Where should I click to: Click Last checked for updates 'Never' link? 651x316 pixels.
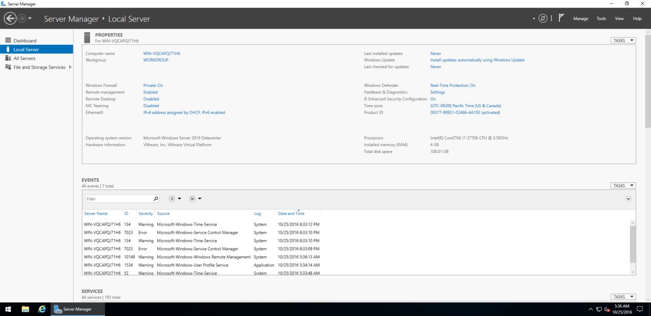pyautogui.click(x=435, y=67)
